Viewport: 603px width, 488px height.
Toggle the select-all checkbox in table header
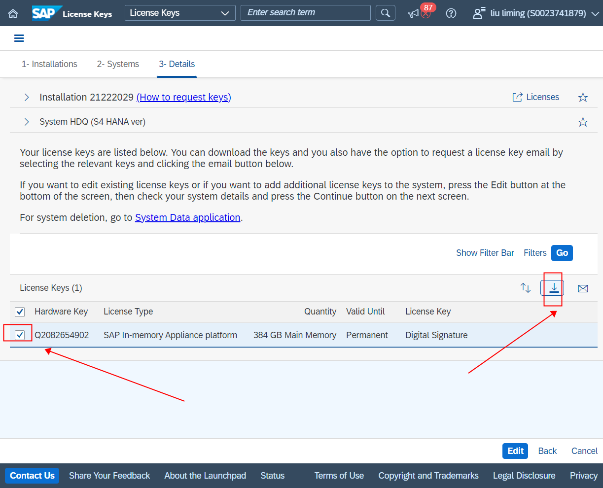20,312
